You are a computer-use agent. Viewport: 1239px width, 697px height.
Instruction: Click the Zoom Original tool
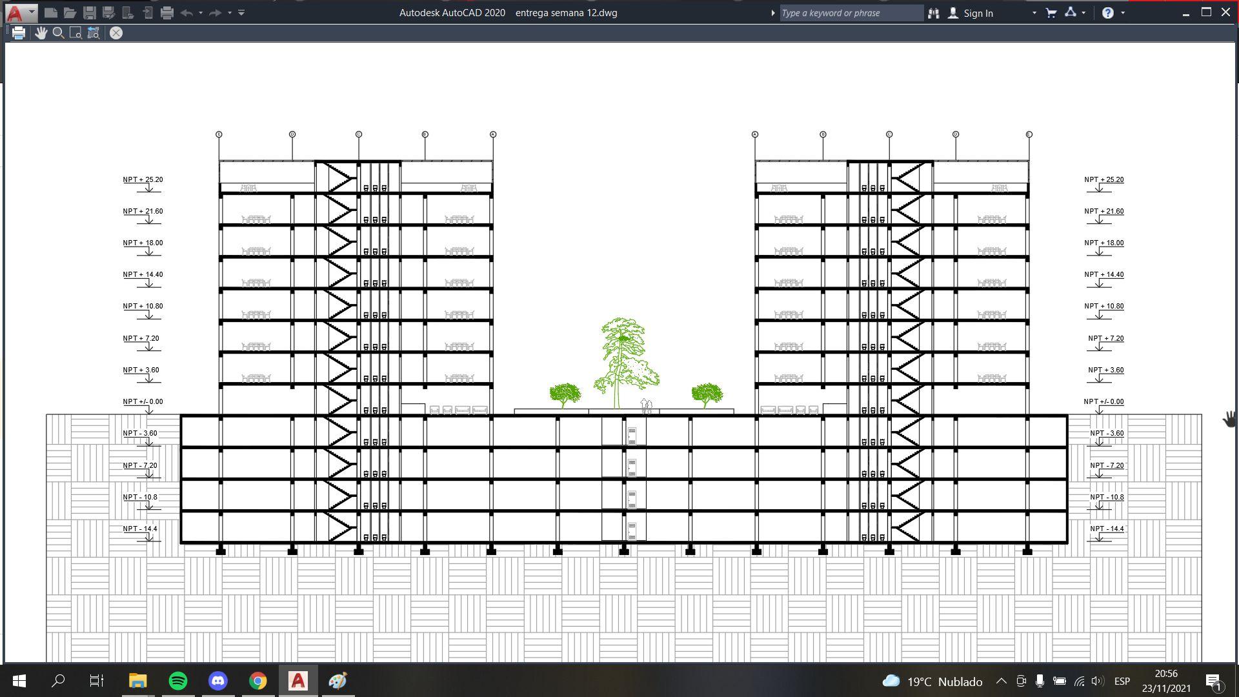[94, 33]
